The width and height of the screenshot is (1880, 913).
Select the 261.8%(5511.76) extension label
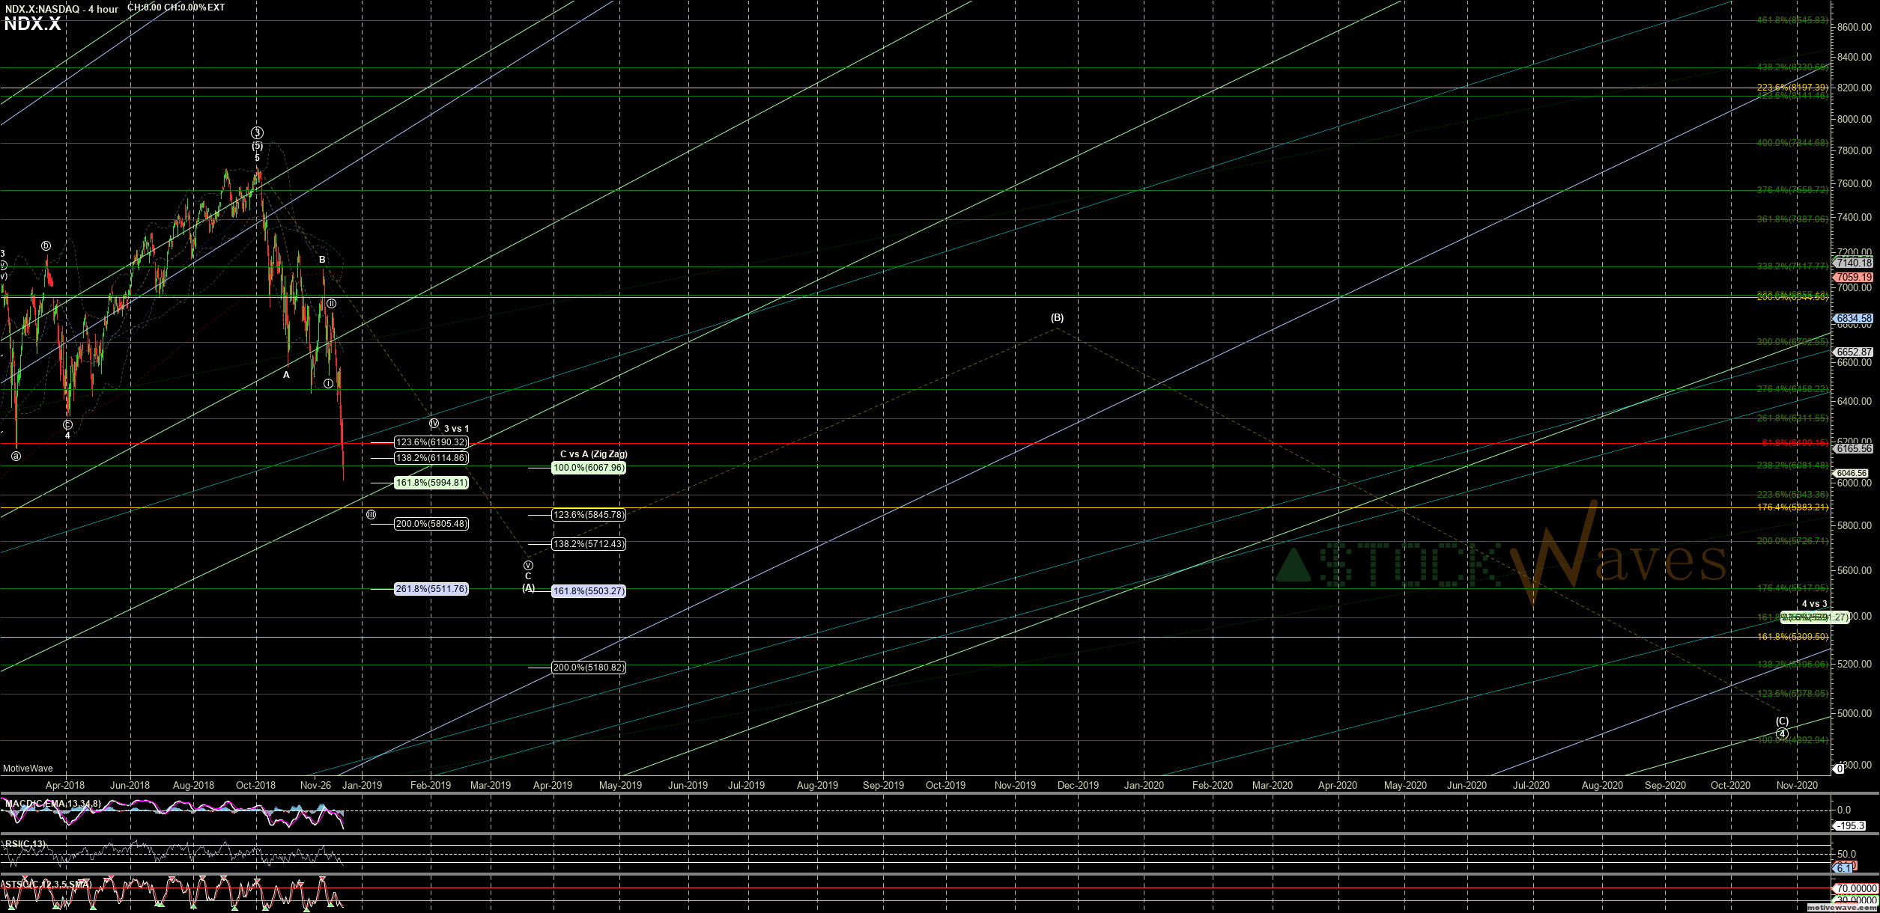click(431, 589)
